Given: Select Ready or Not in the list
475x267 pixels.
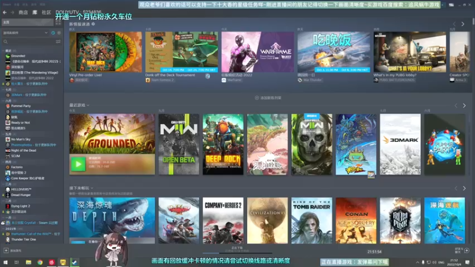Looking at the screenshot, I should pyautogui.click(x=20, y=123).
